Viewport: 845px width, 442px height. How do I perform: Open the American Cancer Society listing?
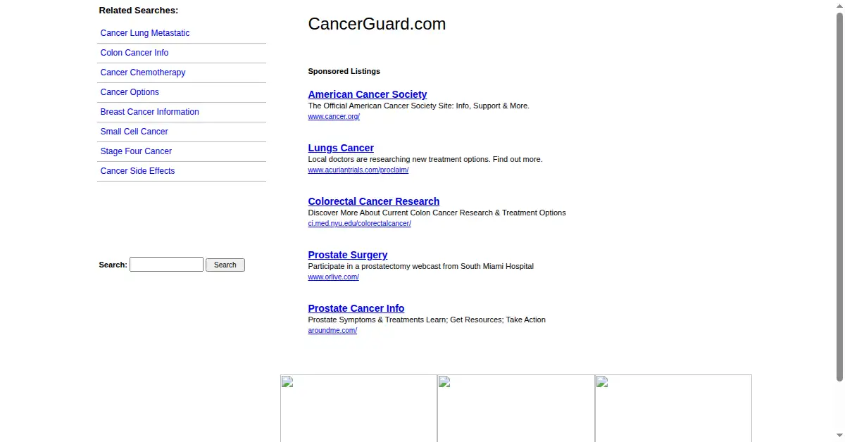click(368, 94)
